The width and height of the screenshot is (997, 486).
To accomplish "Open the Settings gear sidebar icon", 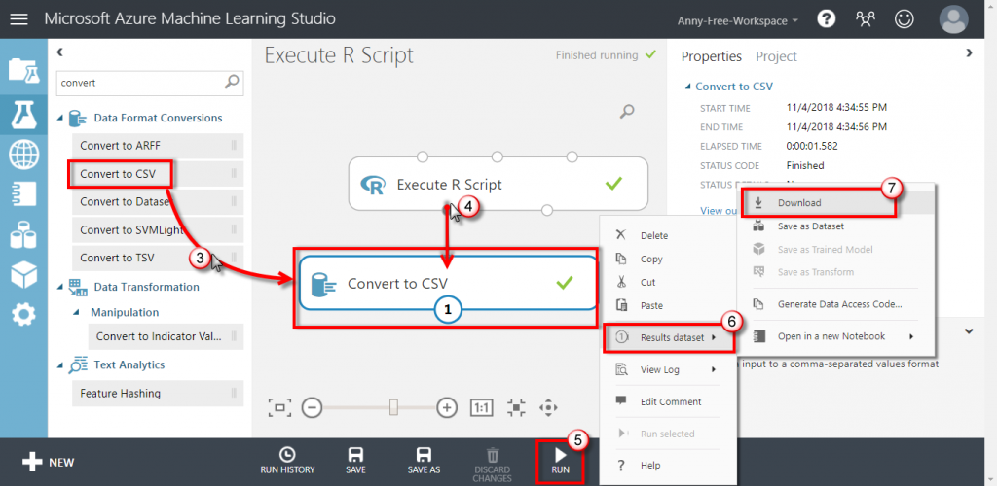I will [23, 314].
